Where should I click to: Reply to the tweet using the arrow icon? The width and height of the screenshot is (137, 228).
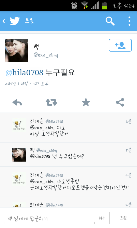click(x=17, y=102)
